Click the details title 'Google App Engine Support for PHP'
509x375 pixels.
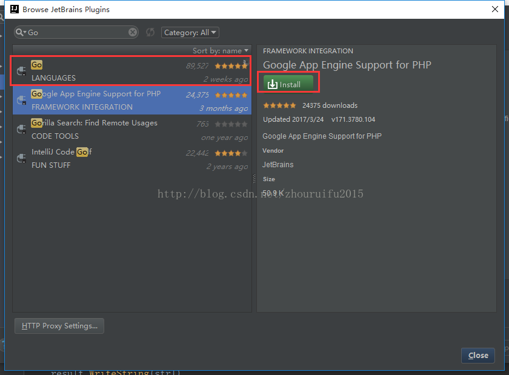tap(347, 65)
